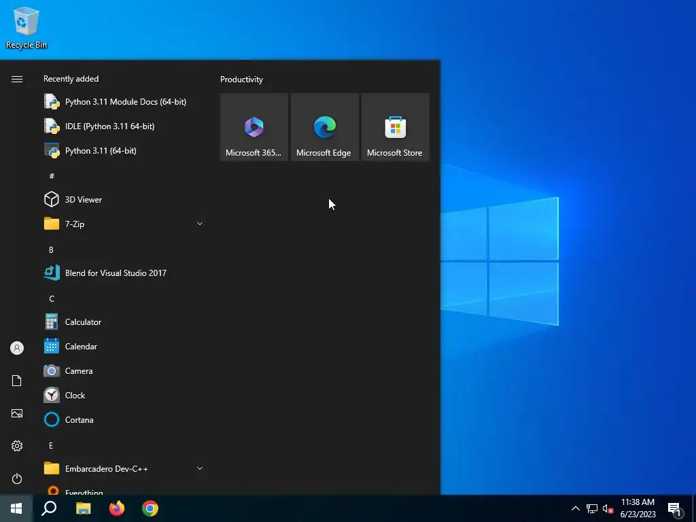The height and width of the screenshot is (522, 696).
Task: Launch Blend for Visual Studio 2017
Action: [124, 273]
